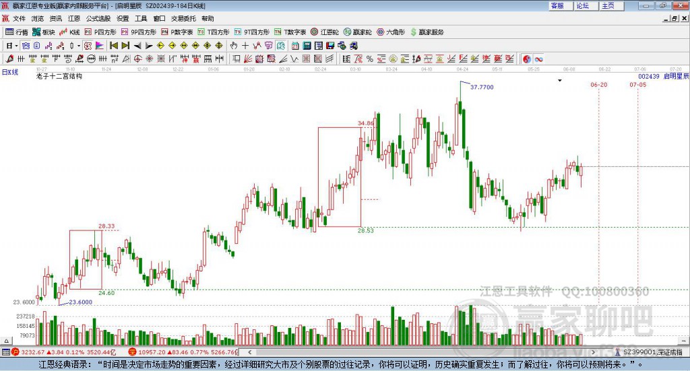The image size is (690, 371).
Task: Collapse volume panel with bottom-left triangle
Action: (x=6, y=341)
